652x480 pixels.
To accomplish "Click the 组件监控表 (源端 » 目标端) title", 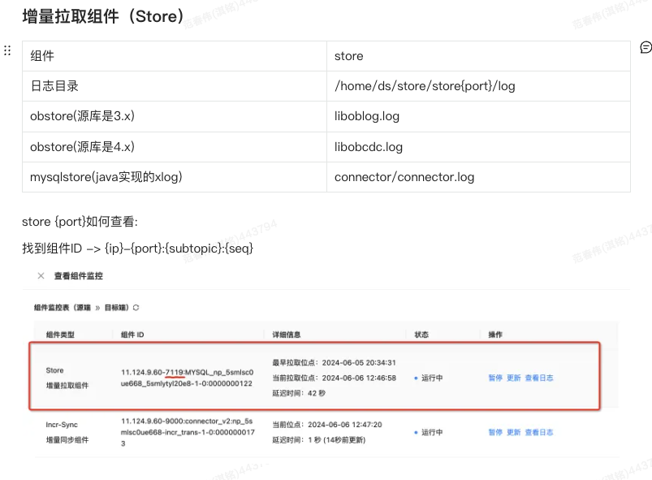I will [x=81, y=307].
